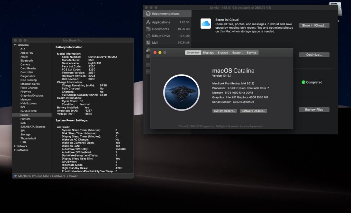The height and width of the screenshot is (213, 351).
Task: Click the laptop icon in System Information path bar
Action: point(15,176)
